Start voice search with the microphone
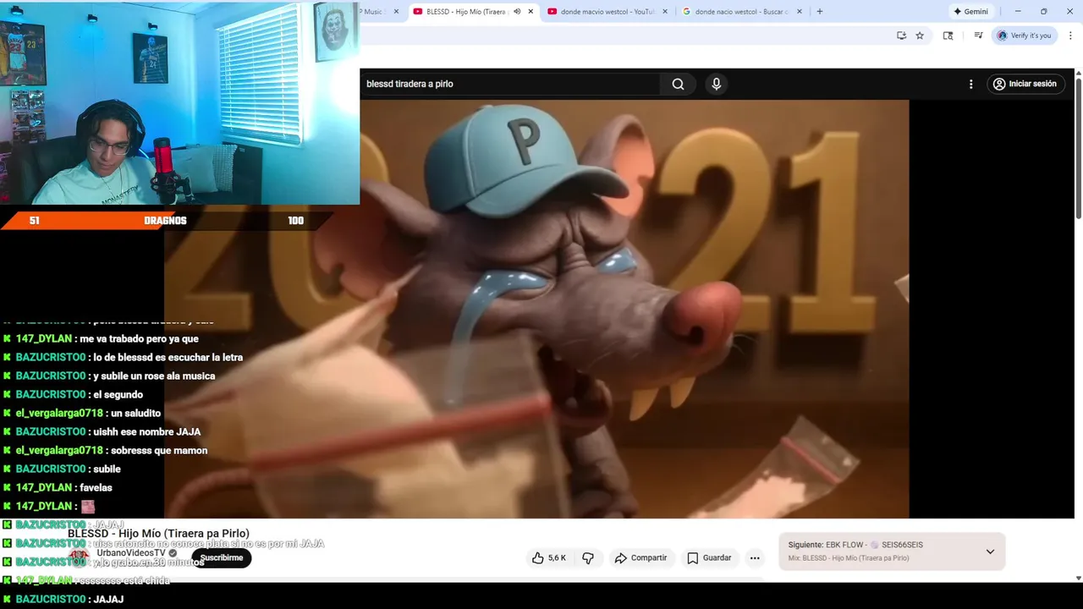Viewport: 1083px width, 609px height. pos(716,84)
